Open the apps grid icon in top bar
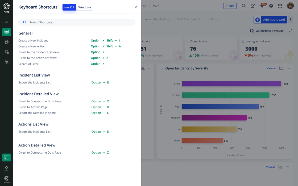The image size is (298, 186). click(280, 6)
